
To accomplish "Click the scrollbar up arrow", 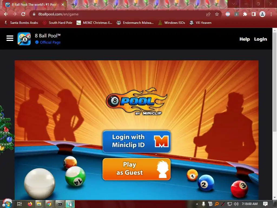I will click(x=275, y=30).
